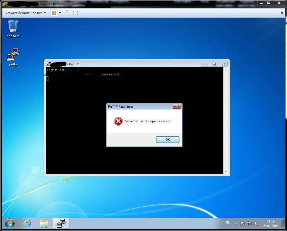This screenshot has height=231, width=287.
Task: Click the 'password:' prompt text
Action: tap(111, 74)
